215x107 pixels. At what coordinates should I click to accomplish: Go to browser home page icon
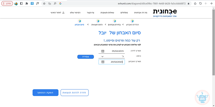195,4
